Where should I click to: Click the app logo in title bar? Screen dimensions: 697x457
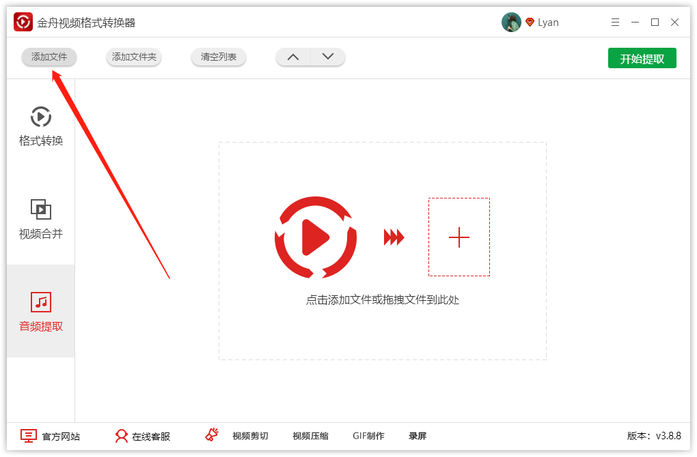(23, 23)
